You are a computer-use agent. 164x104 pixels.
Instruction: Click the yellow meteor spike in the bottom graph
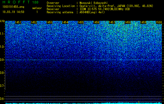click(x=139, y=102)
